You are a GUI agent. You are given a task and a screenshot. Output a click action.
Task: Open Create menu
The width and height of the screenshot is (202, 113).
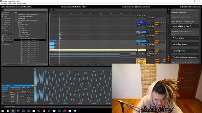click(10, 3)
